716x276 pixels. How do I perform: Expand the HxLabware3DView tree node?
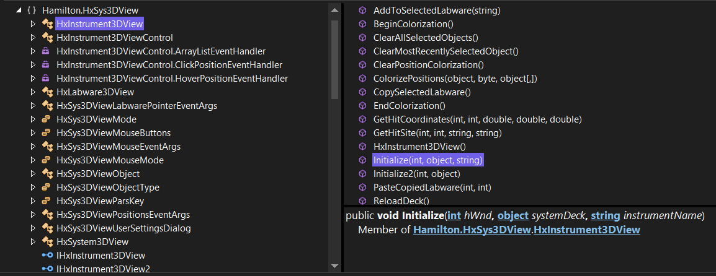pos(32,92)
